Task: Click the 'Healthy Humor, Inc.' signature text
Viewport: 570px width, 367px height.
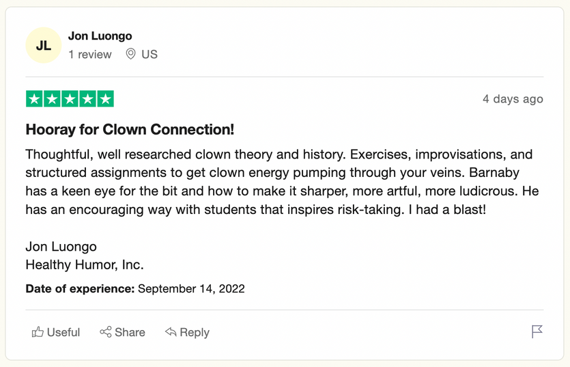Action: click(85, 264)
